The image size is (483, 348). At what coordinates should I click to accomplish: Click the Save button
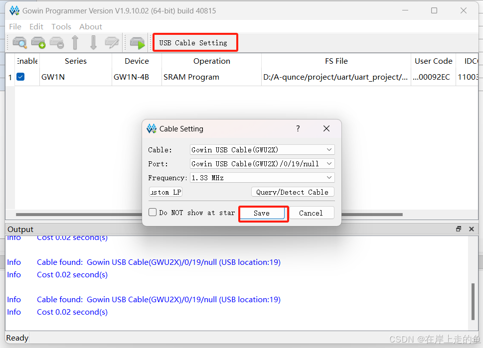pos(262,213)
